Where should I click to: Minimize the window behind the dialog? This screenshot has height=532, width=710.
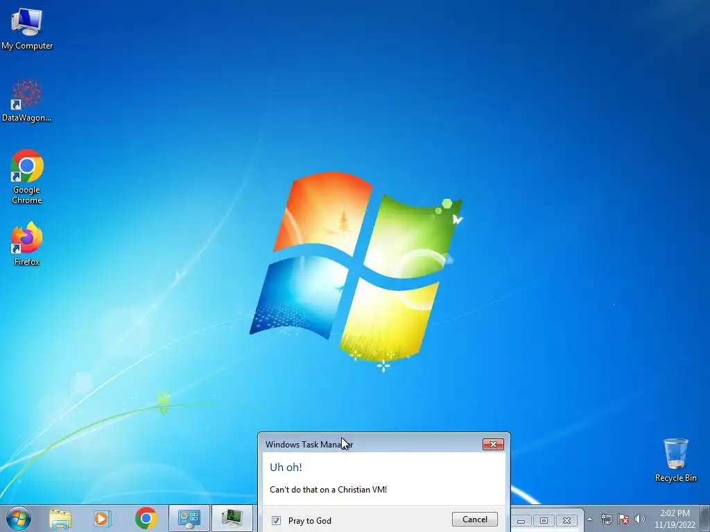(x=521, y=521)
